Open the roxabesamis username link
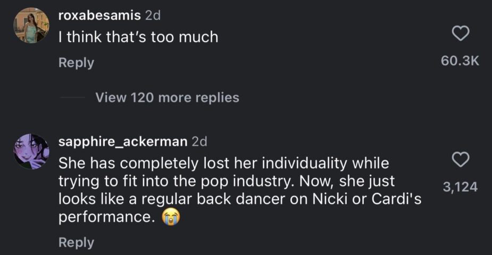Screen dimensions: 492x255 (x=99, y=16)
